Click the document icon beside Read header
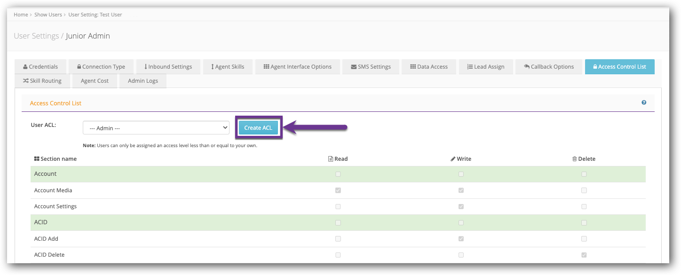681x275 pixels. 330,158
